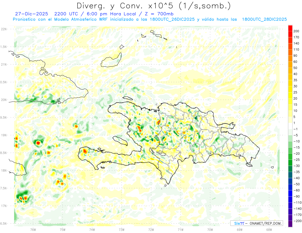Click the '-20' color scale value
This screenshot has height=233, width=302.
296,154
